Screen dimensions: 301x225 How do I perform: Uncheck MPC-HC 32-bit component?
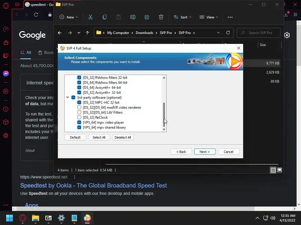click(x=79, y=102)
